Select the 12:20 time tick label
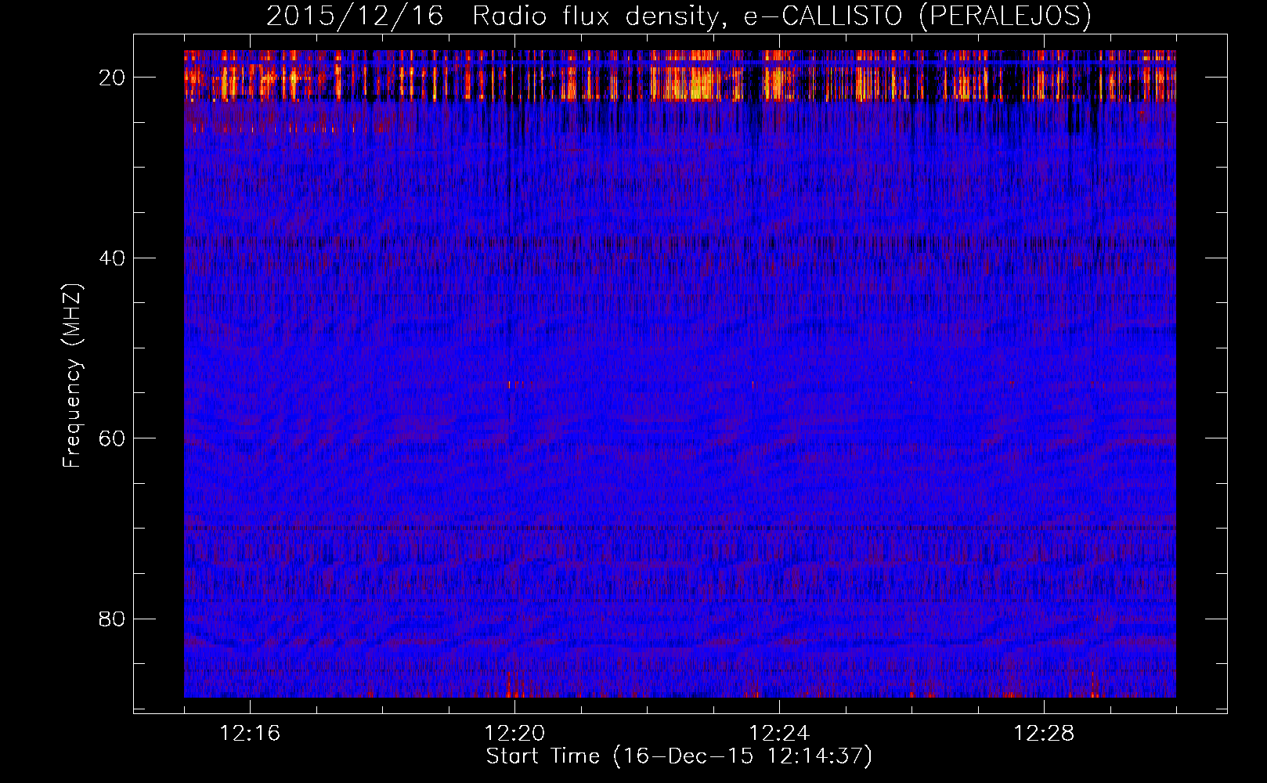The height and width of the screenshot is (783, 1267). pos(514,734)
